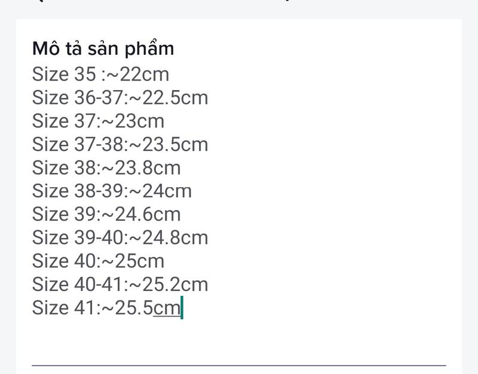Select the 'Size 37:~23cm' line
This screenshot has height=374, width=478.
pos(98,121)
